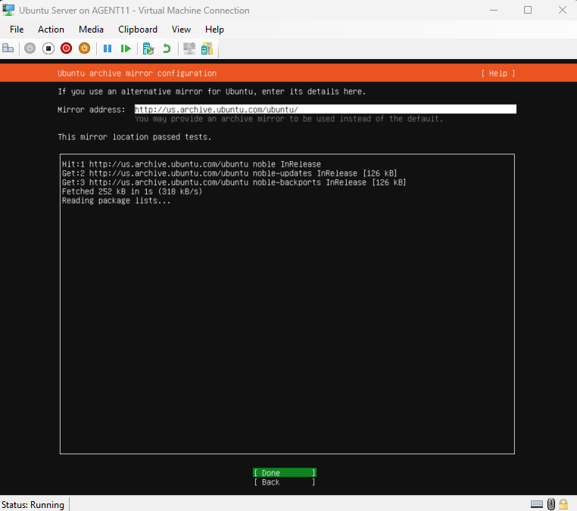
Task: Open the Clipboard menu
Action: point(138,30)
